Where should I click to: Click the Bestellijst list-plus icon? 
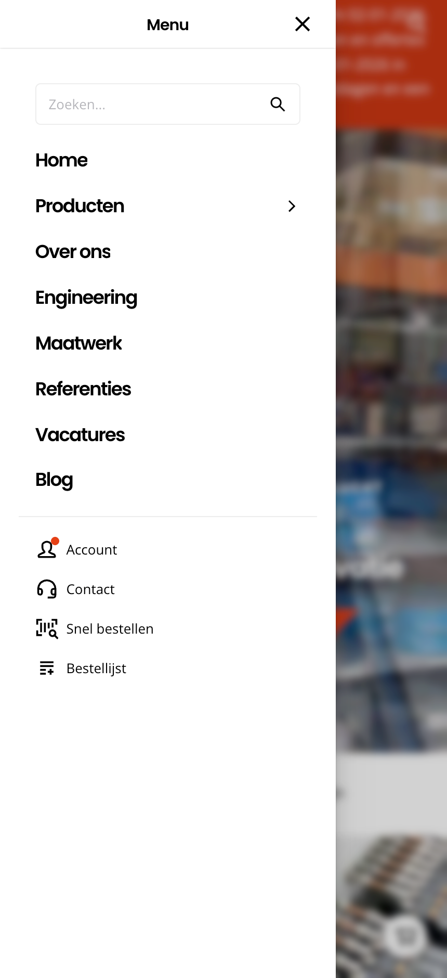[47, 668]
